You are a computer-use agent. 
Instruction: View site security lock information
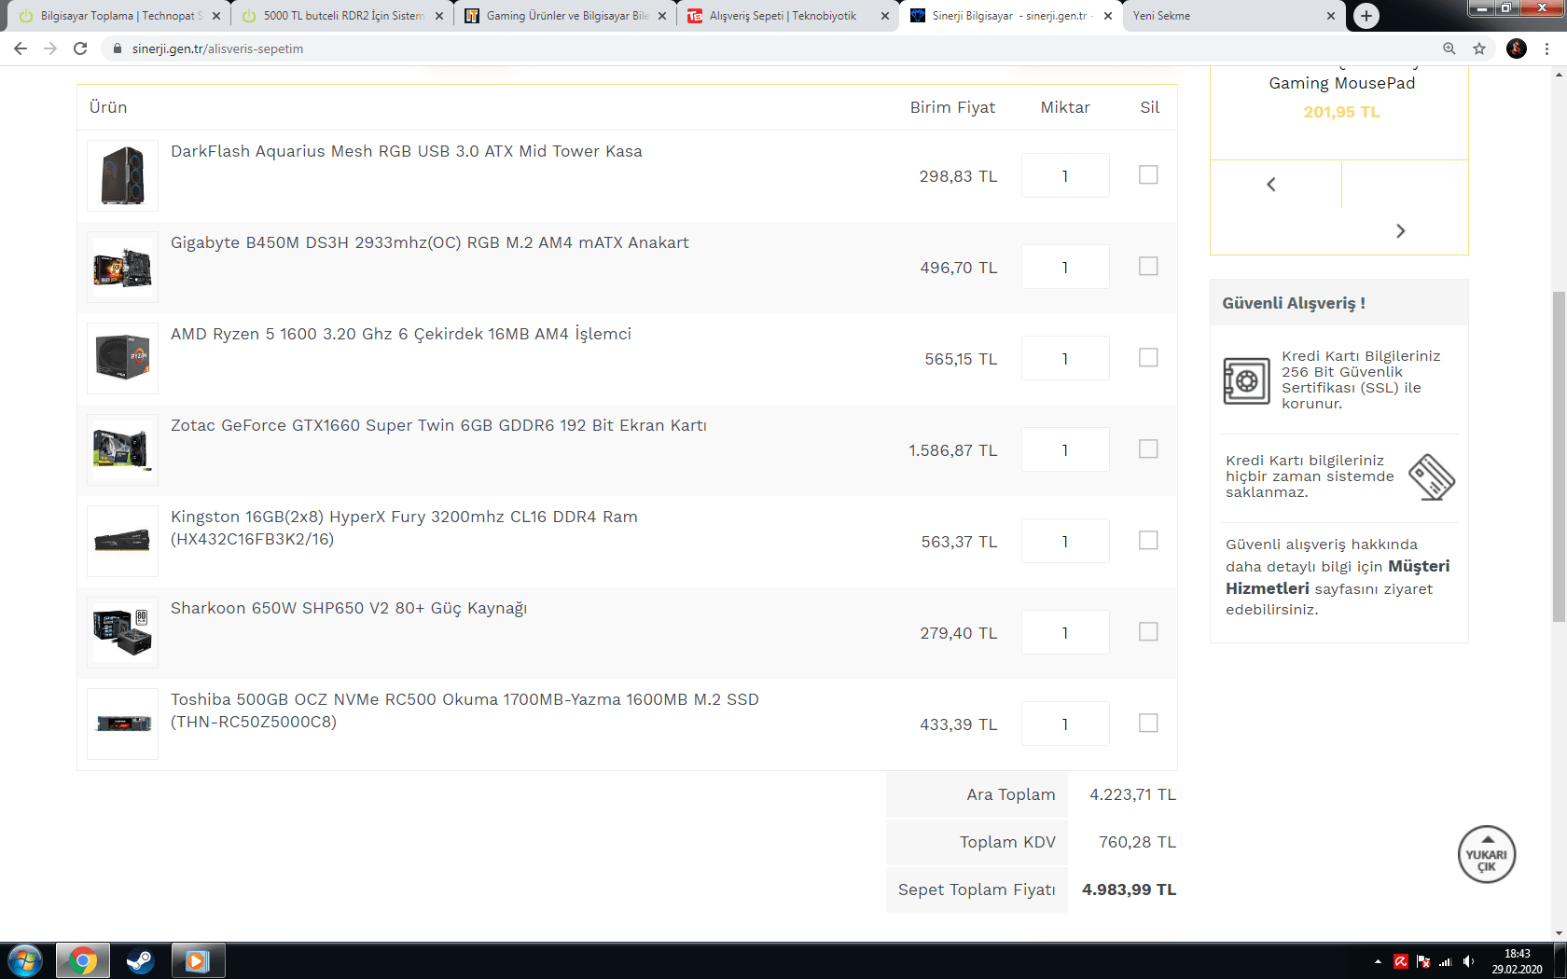(x=117, y=48)
